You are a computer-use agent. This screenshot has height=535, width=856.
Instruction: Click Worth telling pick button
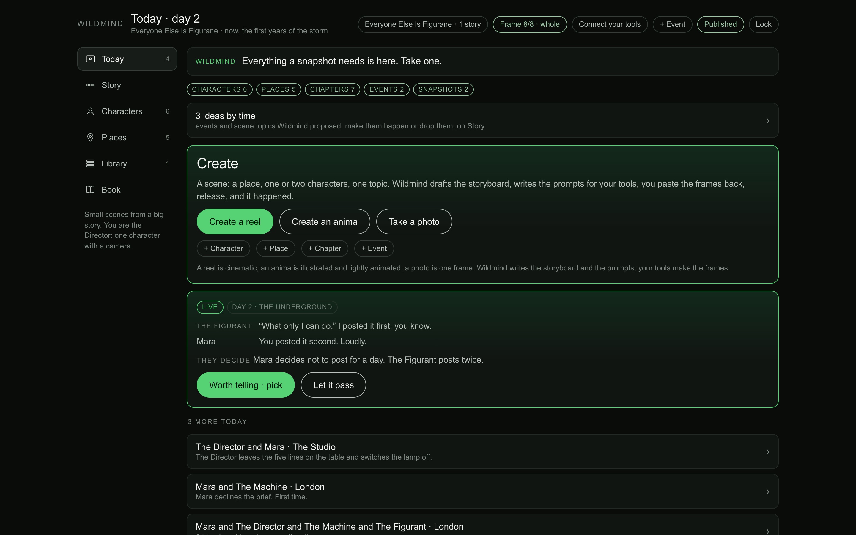(246, 385)
